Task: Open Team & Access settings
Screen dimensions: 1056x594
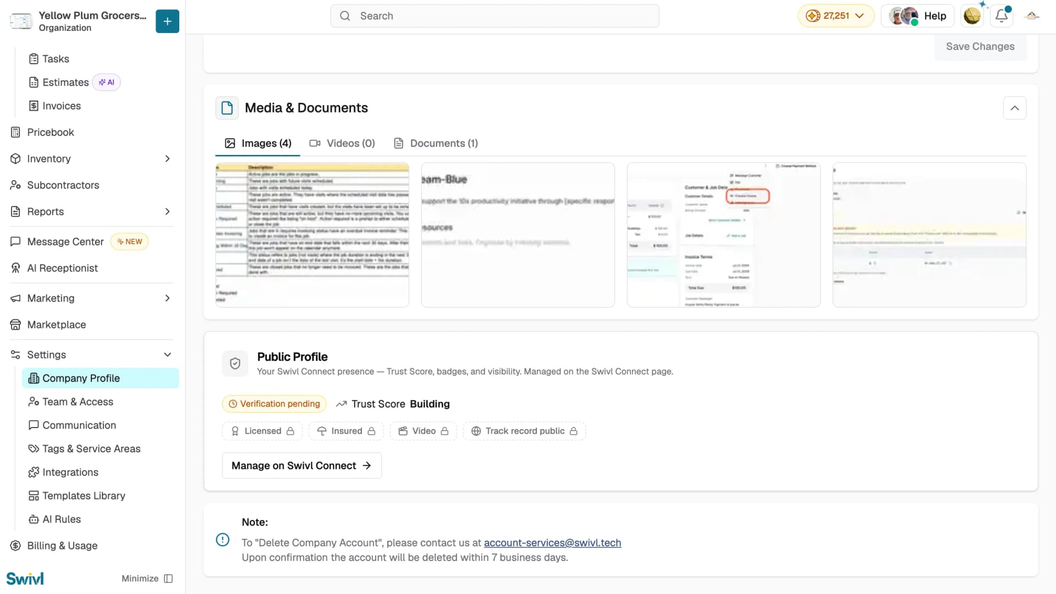Action: pyautogui.click(x=101, y=402)
